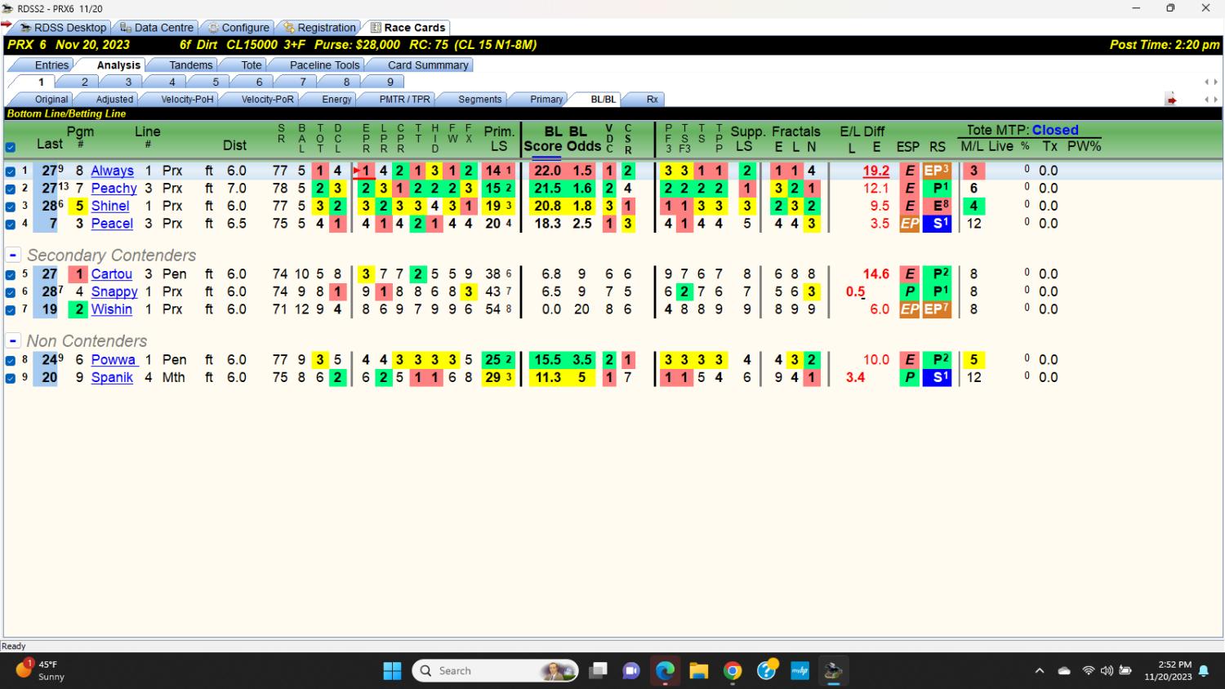Click the BL Score column header
This screenshot has height=689, width=1225.
tap(542, 139)
